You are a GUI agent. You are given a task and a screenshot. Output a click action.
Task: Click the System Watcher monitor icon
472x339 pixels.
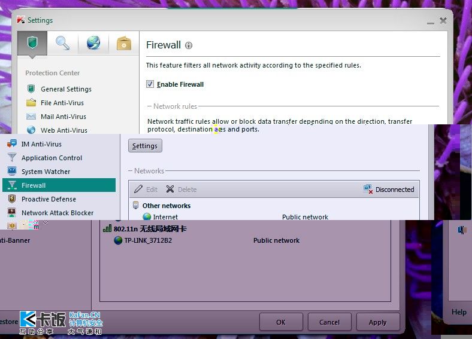tap(12, 171)
